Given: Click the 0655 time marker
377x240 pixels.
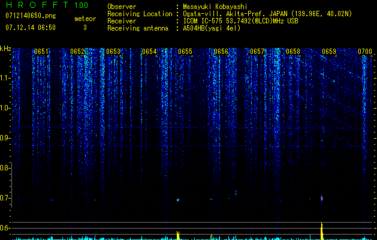Looking at the screenshot, I should point(185,52).
